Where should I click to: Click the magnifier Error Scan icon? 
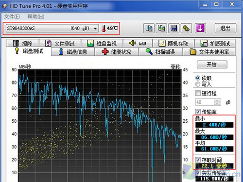[149, 51]
